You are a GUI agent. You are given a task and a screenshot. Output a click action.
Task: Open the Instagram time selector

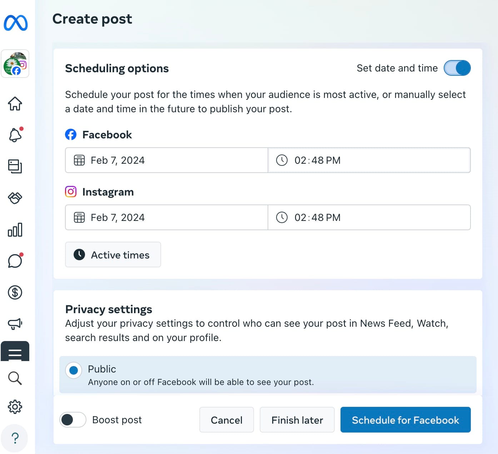click(369, 217)
